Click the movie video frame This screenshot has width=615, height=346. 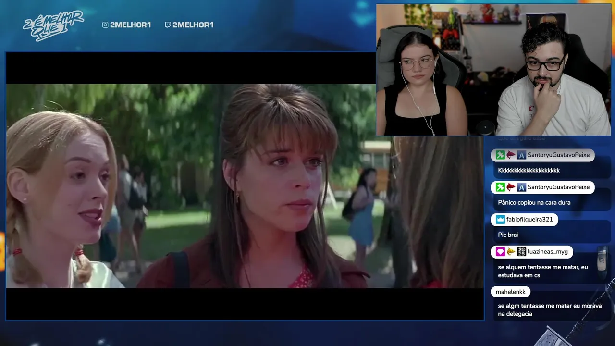(x=245, y=186)
